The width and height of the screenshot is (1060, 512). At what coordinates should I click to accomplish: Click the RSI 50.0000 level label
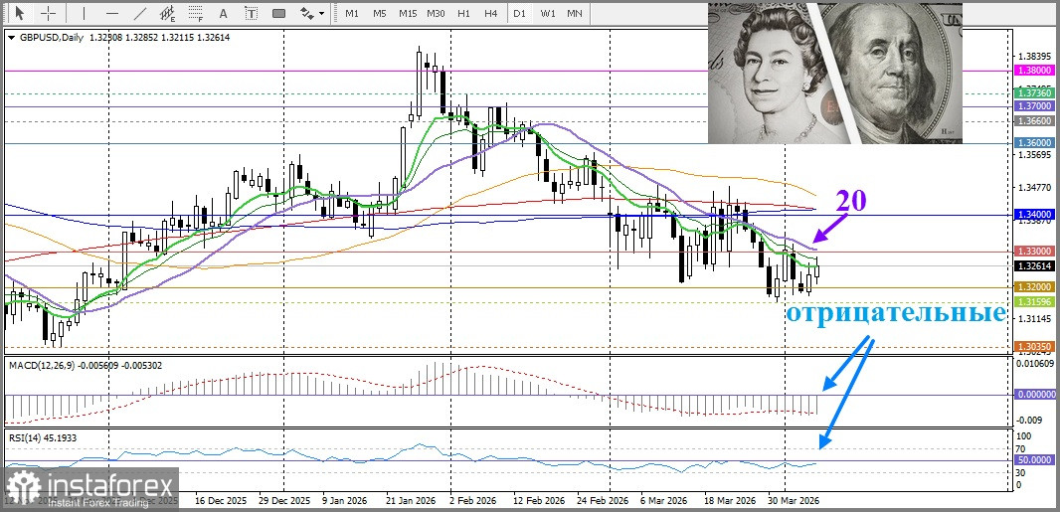[1035, 459]
